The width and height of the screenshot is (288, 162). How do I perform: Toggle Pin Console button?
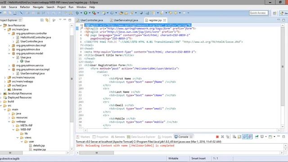256,137
